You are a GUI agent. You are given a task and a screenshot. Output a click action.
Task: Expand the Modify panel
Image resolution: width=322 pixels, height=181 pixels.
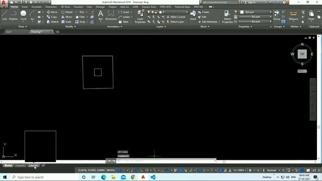point(70,27)
